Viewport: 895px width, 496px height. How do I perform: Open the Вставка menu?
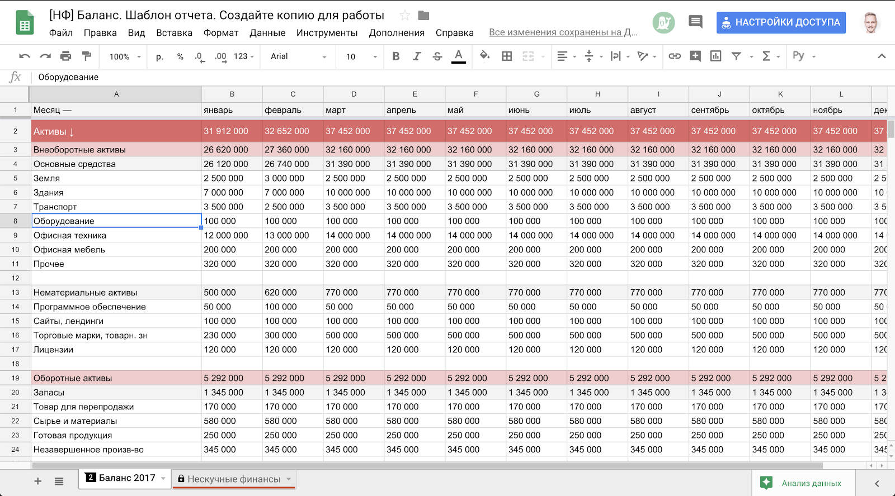tap(174, 33)
